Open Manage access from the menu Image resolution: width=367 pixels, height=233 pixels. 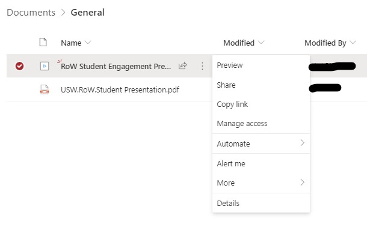pyautogui.click(x=261, y=123)
